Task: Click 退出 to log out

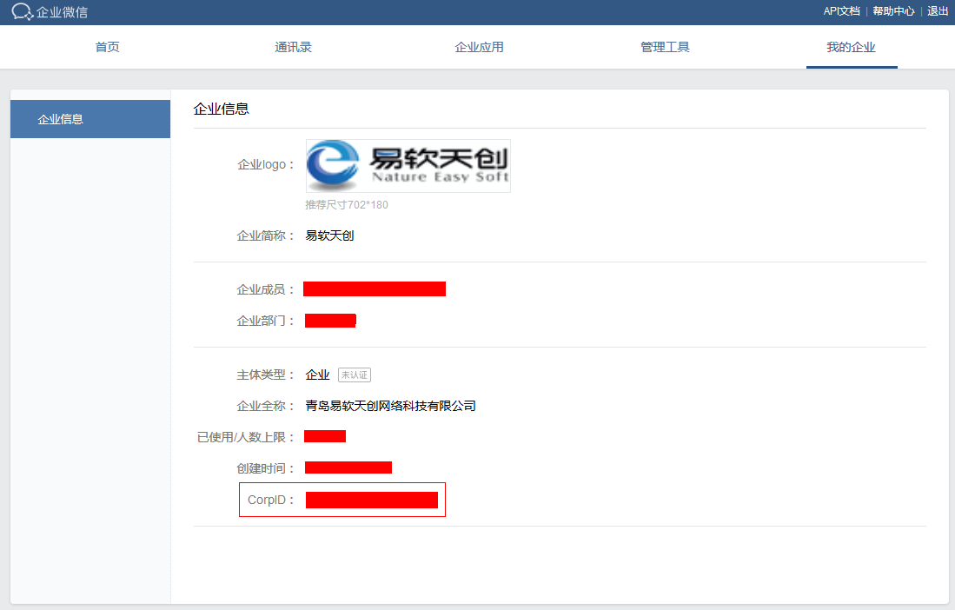Action: pyautogui.click(x=938, y=11)
